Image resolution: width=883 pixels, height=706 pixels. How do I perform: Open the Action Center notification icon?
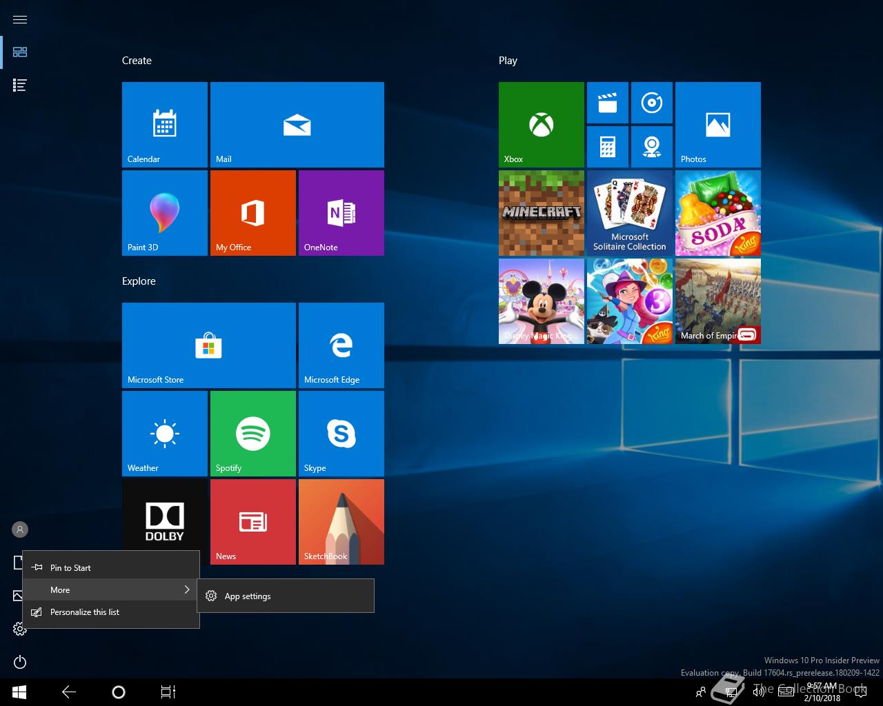(860, 692)
